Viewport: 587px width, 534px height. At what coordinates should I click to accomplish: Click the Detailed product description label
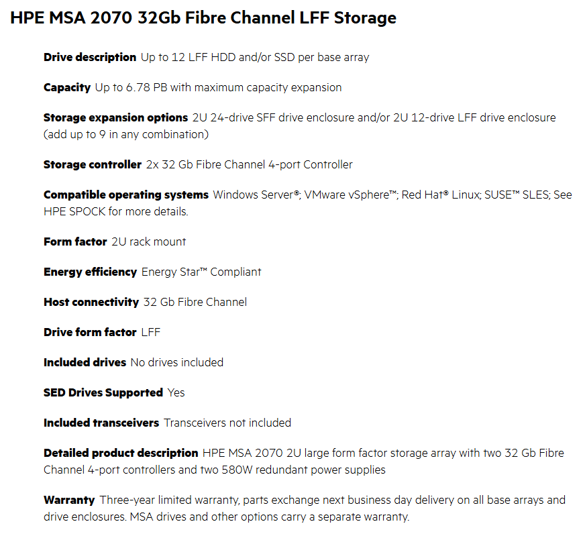121,453
